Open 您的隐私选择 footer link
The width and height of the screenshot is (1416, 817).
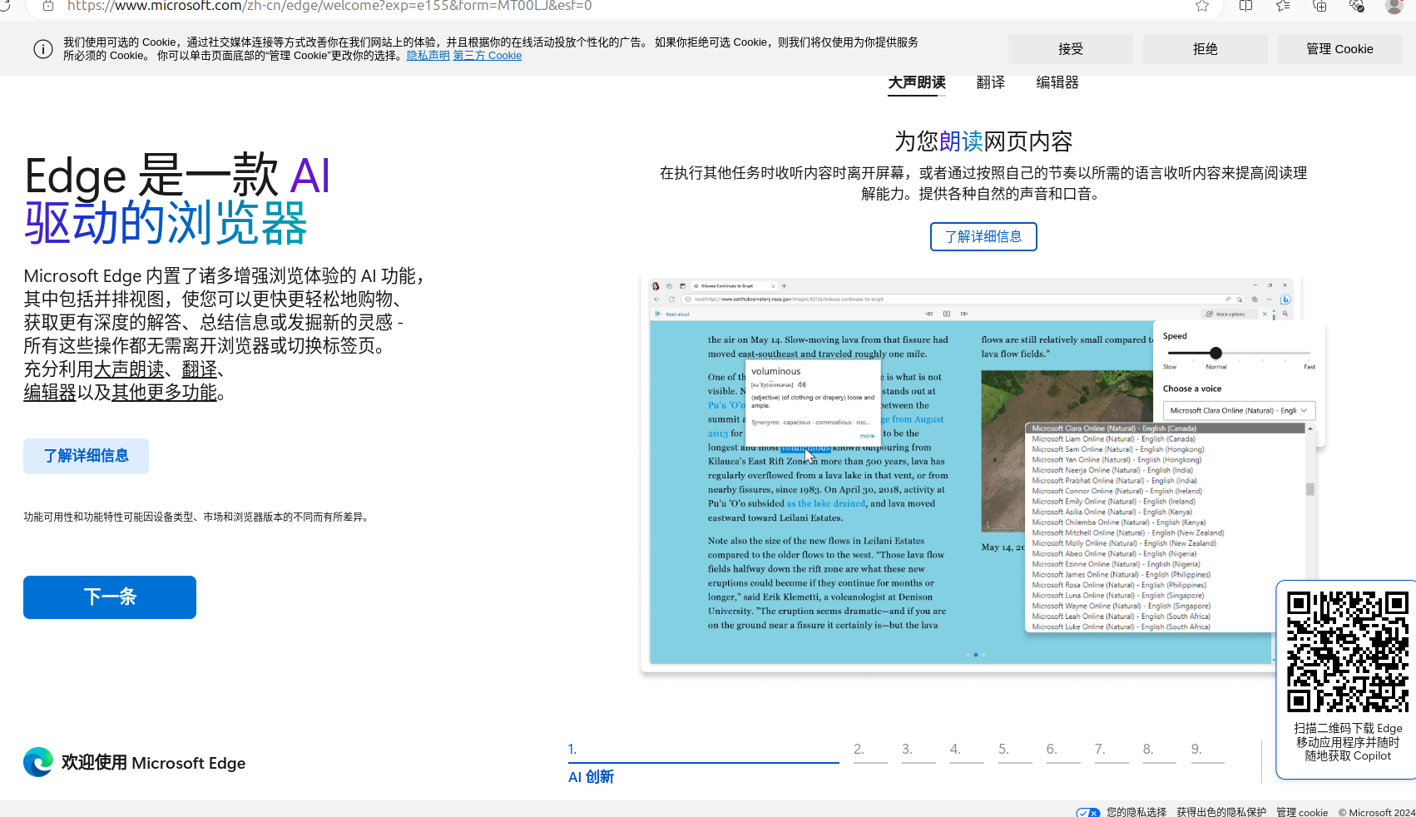coord(1136,812)
